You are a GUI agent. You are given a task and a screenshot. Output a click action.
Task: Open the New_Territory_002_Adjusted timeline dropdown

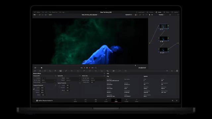tap(90, 15)
